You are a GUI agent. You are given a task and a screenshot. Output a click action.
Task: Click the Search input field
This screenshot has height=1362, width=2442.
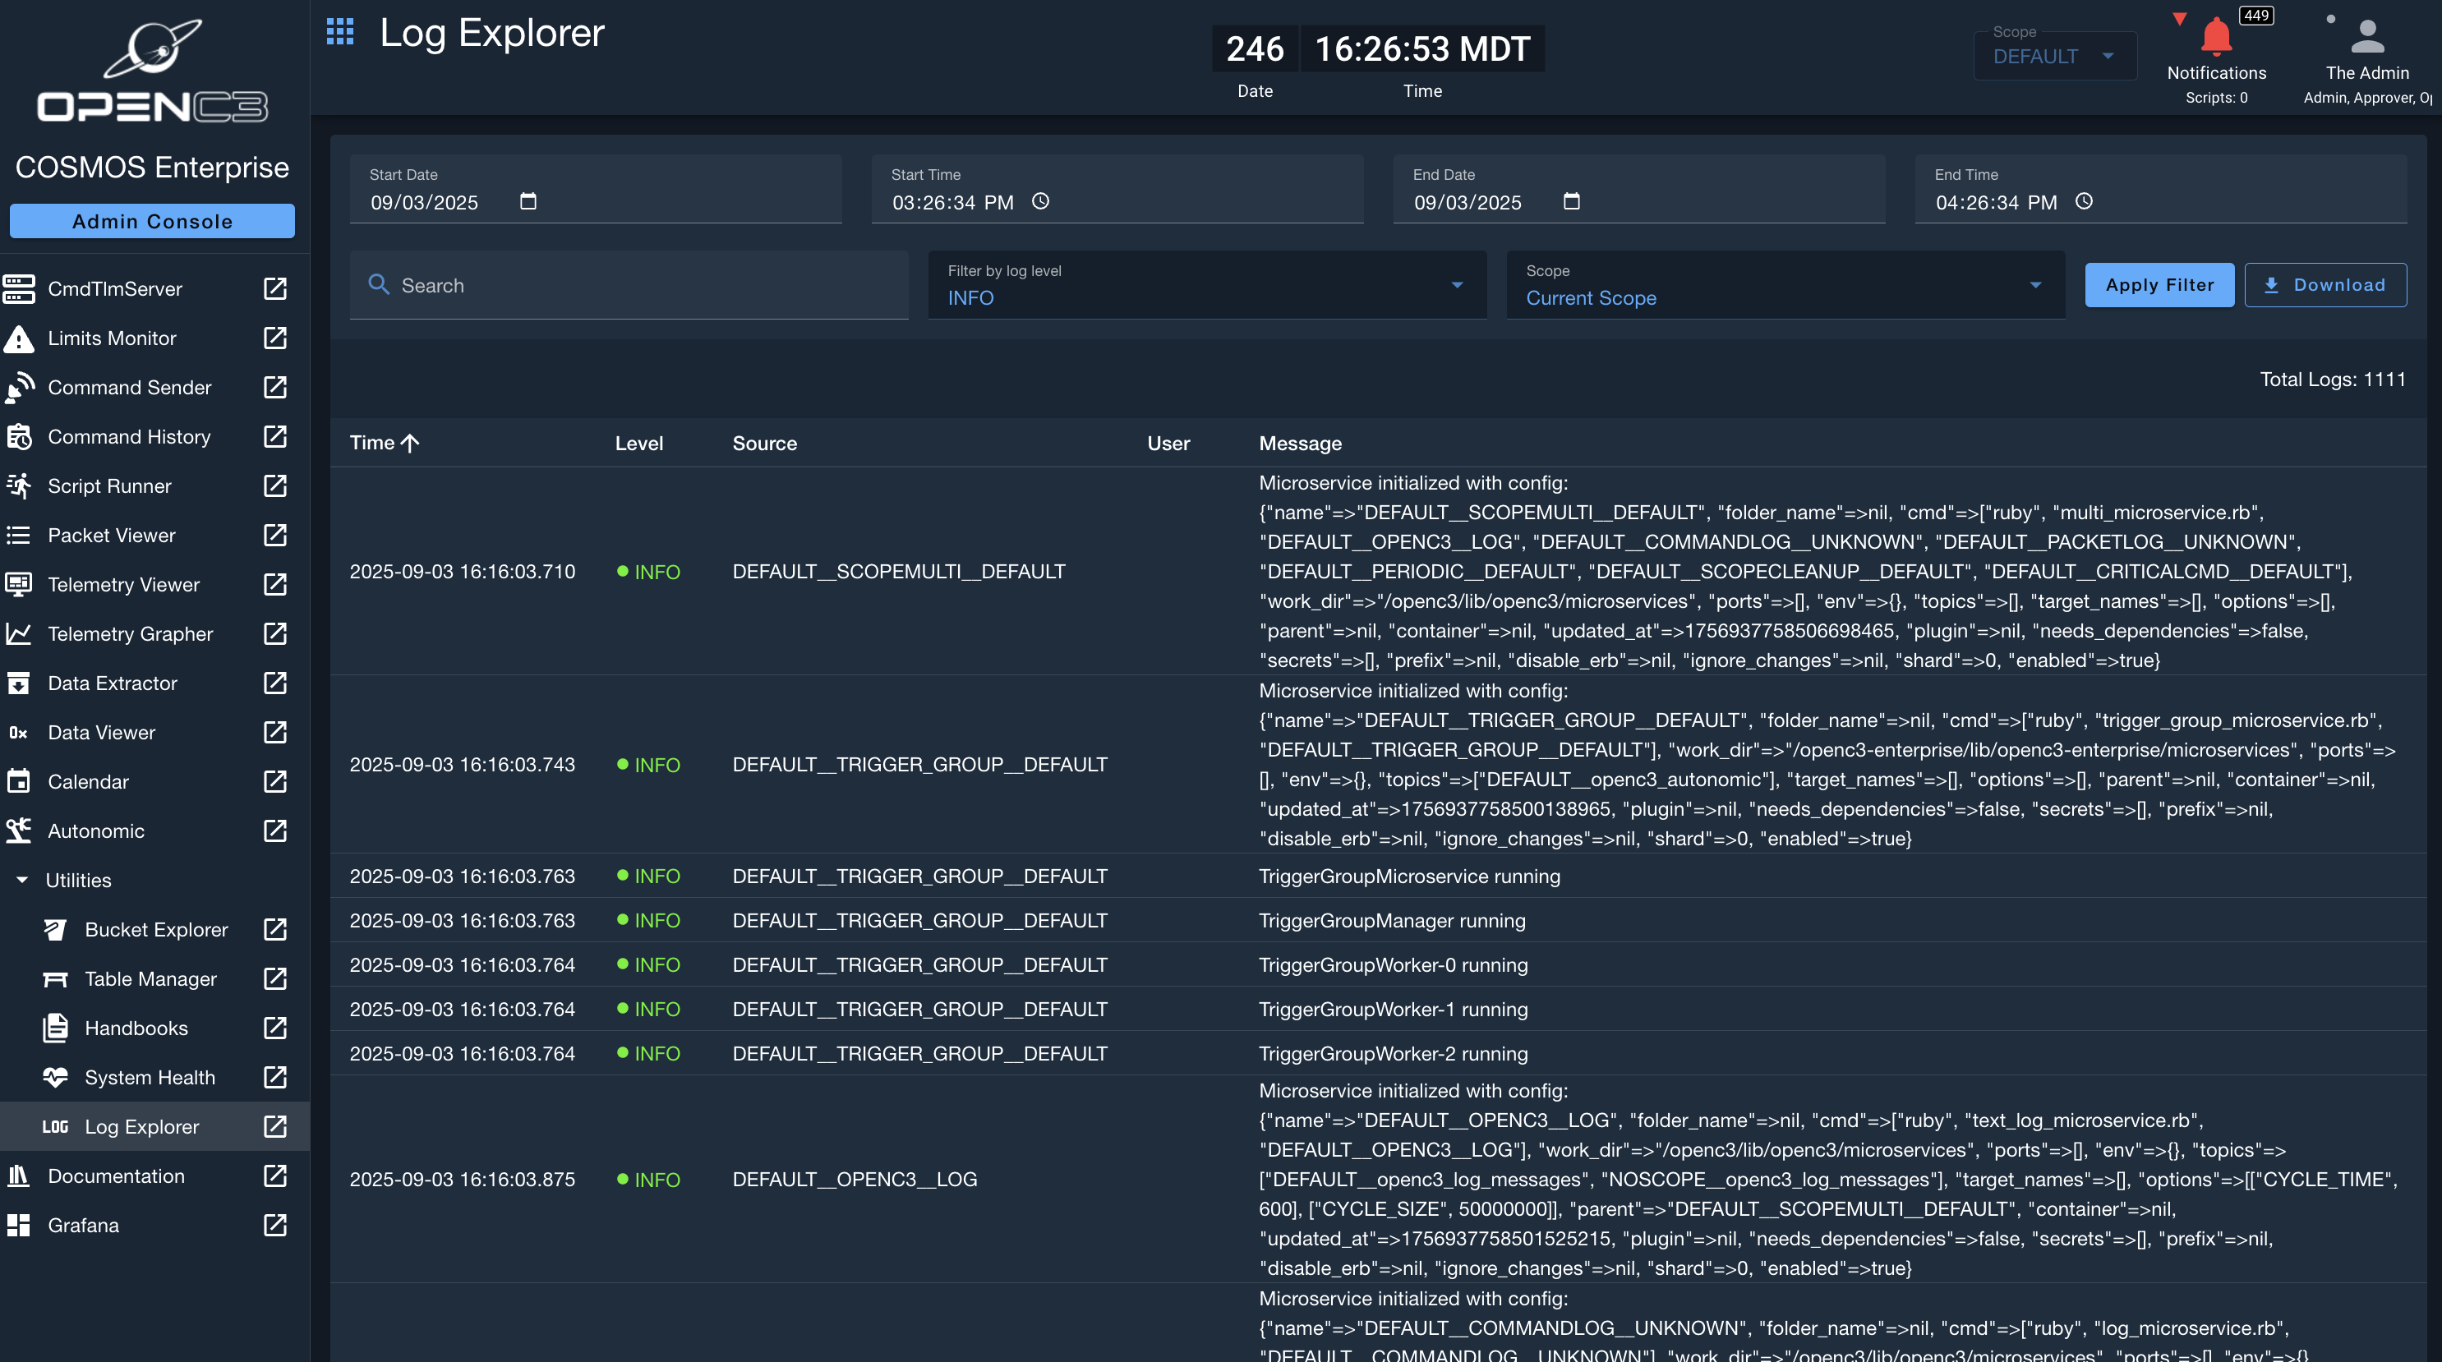(629, 285)
